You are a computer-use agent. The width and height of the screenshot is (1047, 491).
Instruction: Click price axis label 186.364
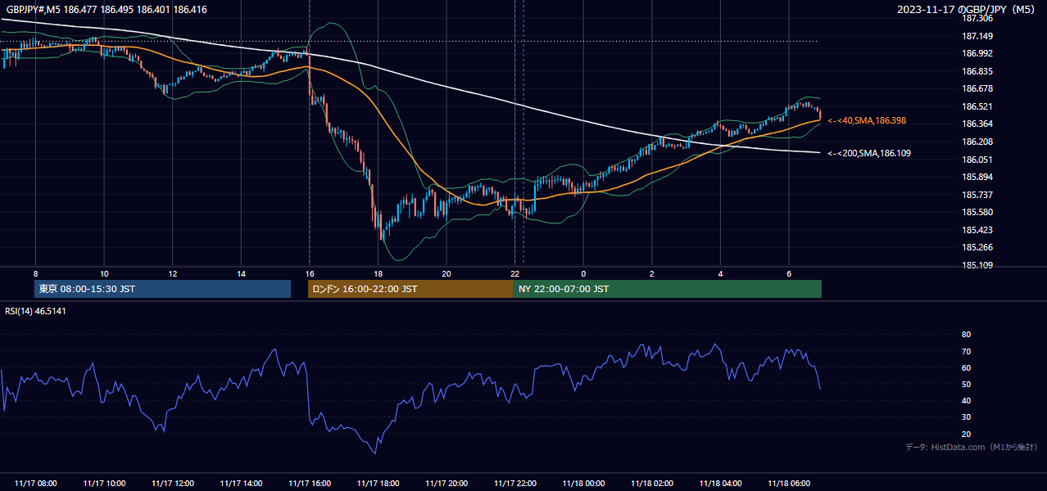point(977,124)
